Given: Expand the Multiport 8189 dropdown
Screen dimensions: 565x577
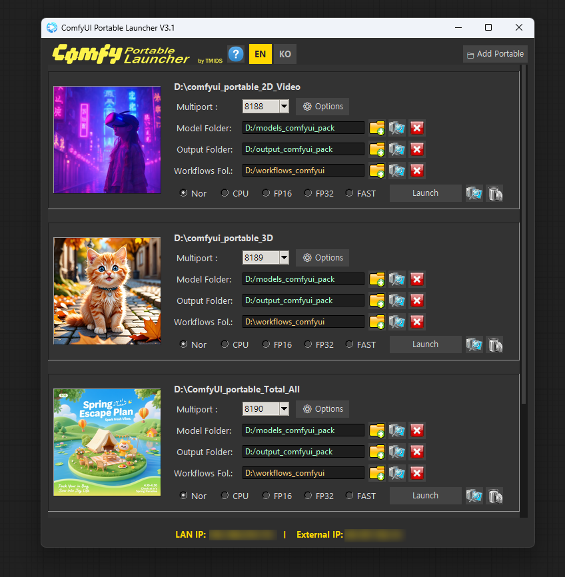Looking at the screenshot, I should point(284,258).
